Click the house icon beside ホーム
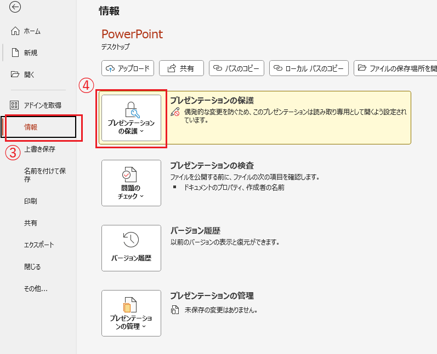437x354 pixels. 15,31
